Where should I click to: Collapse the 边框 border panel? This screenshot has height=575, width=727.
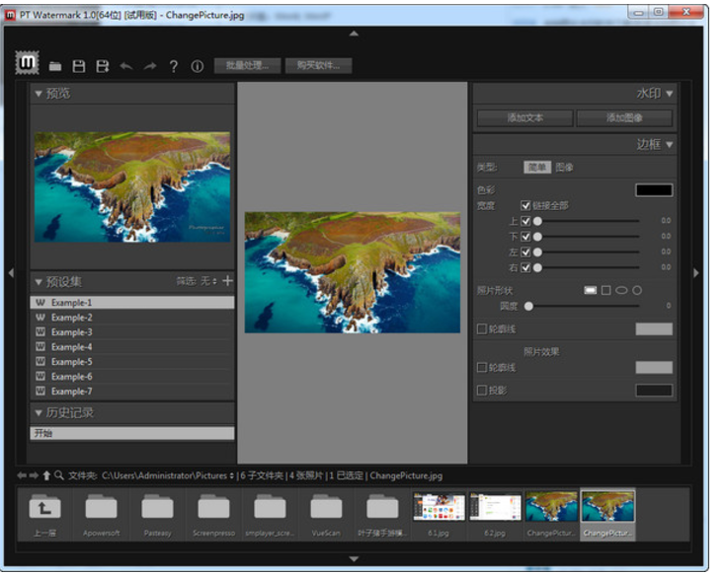(669, 144)
